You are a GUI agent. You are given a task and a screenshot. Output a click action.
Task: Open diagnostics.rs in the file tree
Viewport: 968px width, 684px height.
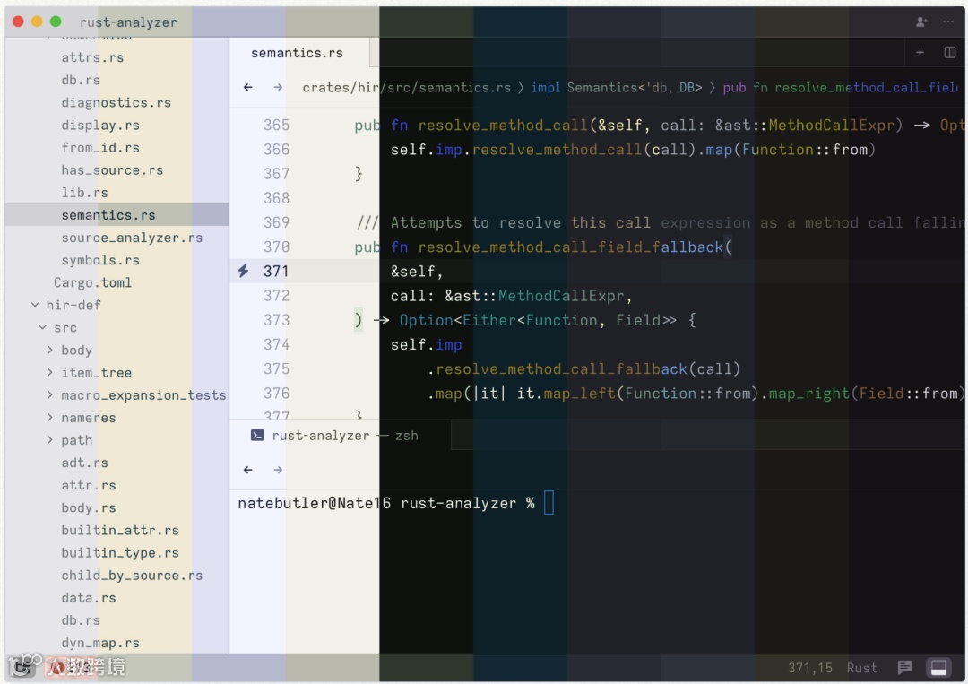pos(116,102)
